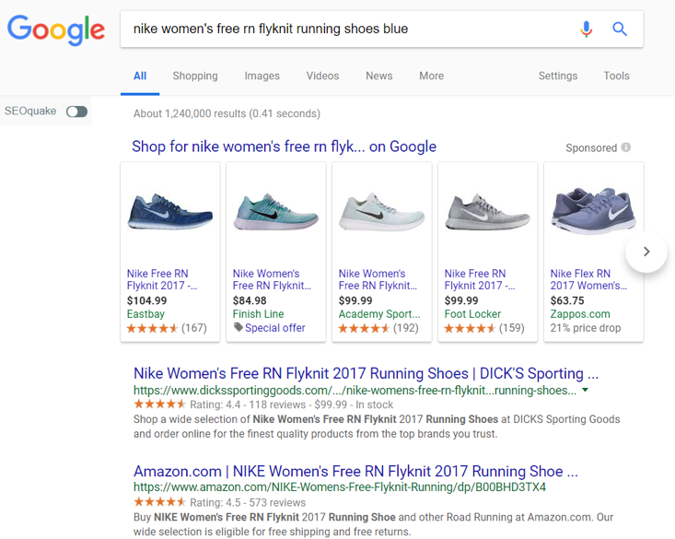Open the Google logo homepage
Image resolution: width=675 pixels, height=539 pixels.
(56, 29)
